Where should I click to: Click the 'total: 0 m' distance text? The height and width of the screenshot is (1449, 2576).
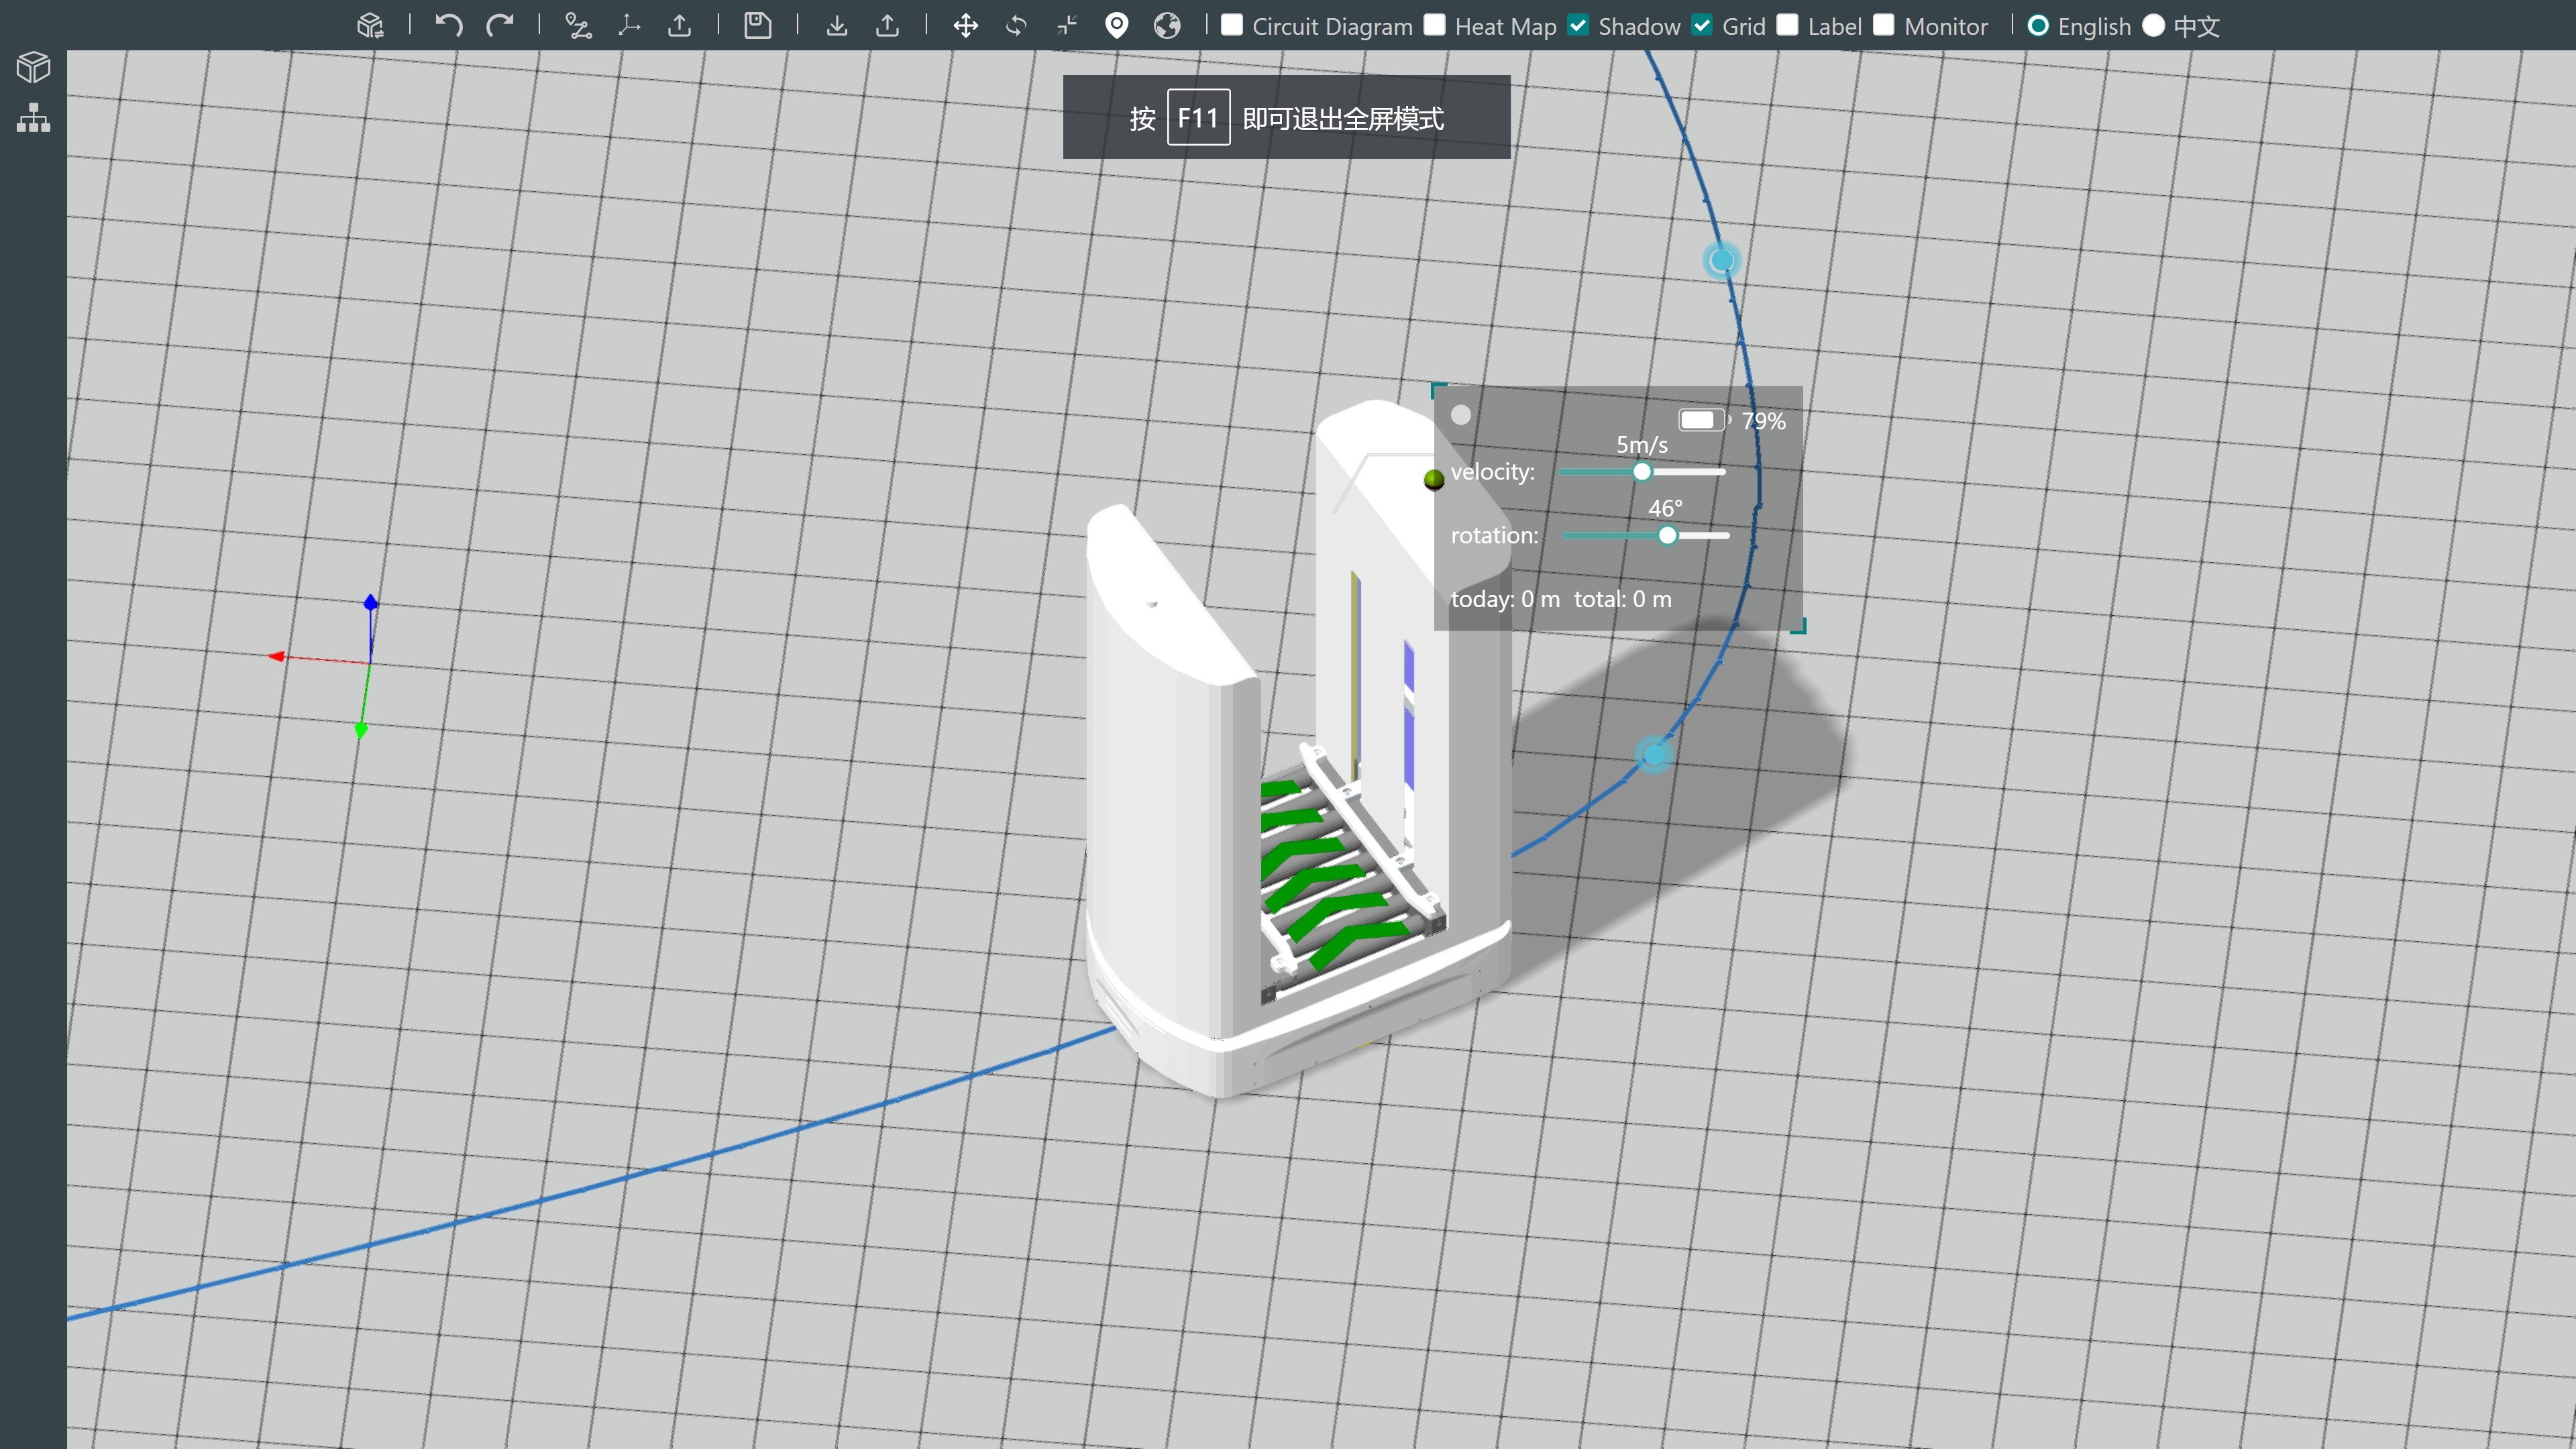tap(1623, 599)
